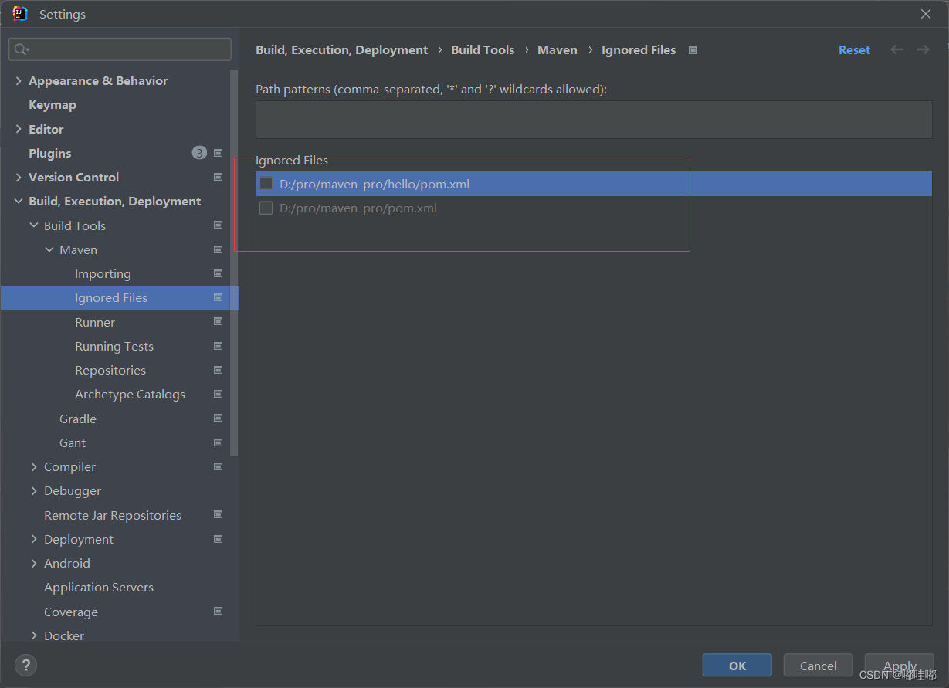
Task: Click the project-level icon beside Remote Jar Repositories
Action: [x=218, y=515]
